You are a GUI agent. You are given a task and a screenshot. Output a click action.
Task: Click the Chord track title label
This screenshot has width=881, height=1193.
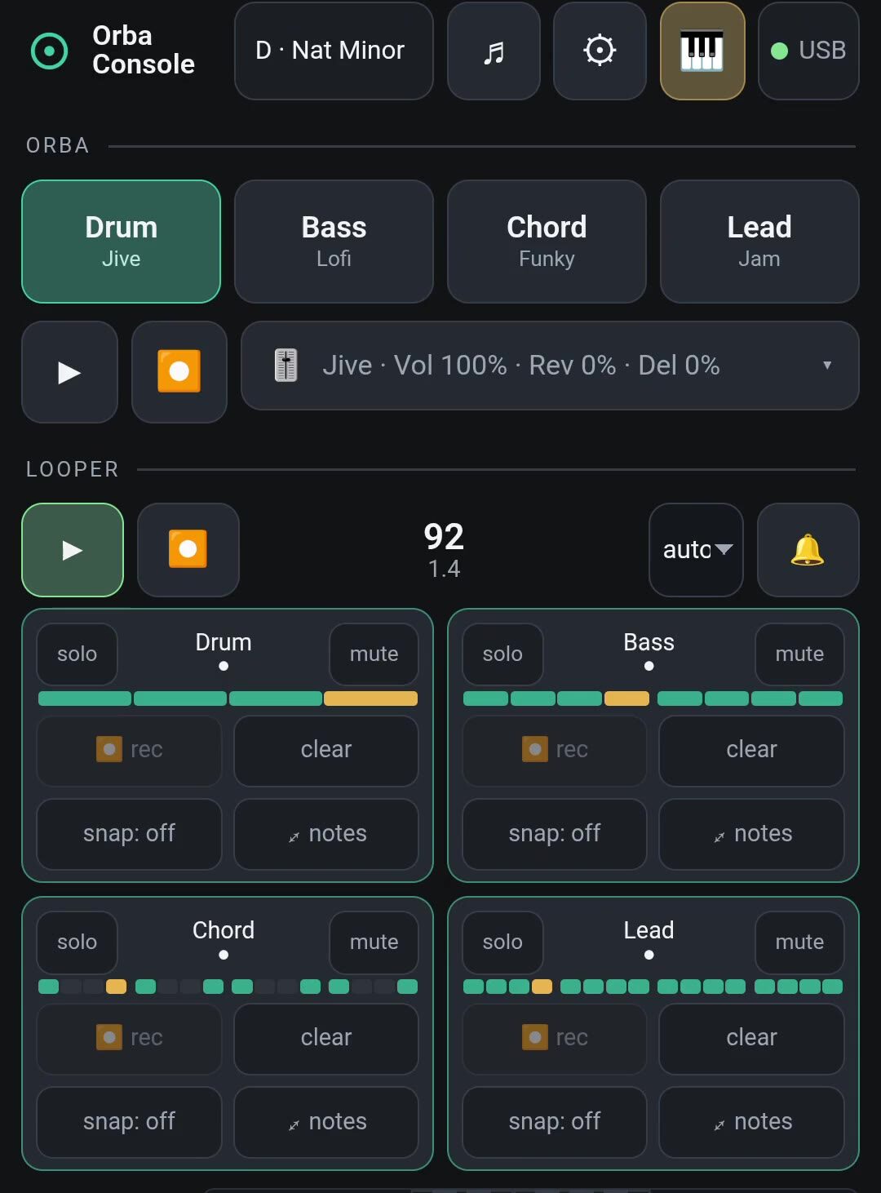point(224,931)
